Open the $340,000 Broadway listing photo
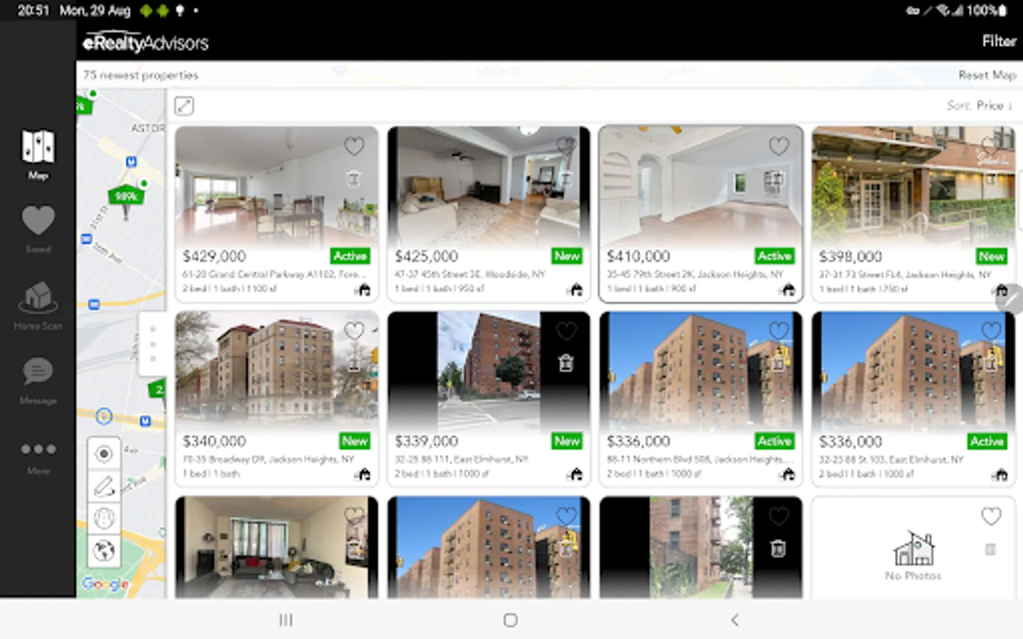The height and width of the screenshot is (639, 1023). pos(276,371)
